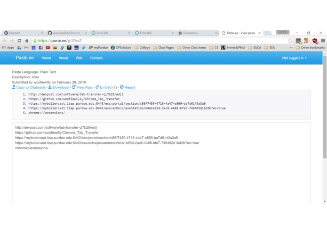This screenshot has width=327, height=233.
Task: Open the Tab Transfer extension icon
Action: (299, 41)
